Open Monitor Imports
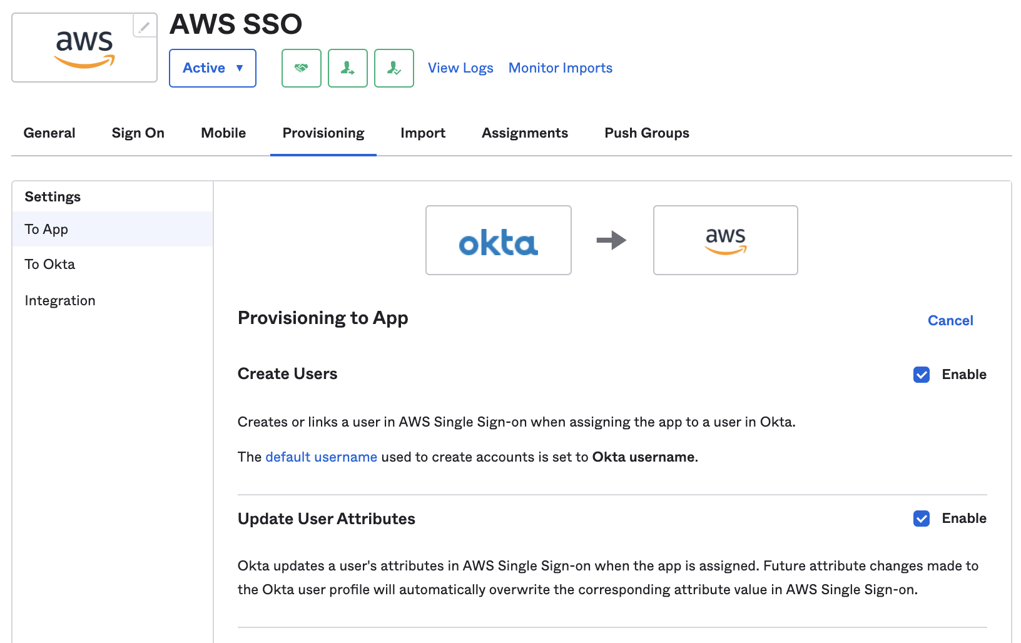The image size is (1021, 643). 560,68
